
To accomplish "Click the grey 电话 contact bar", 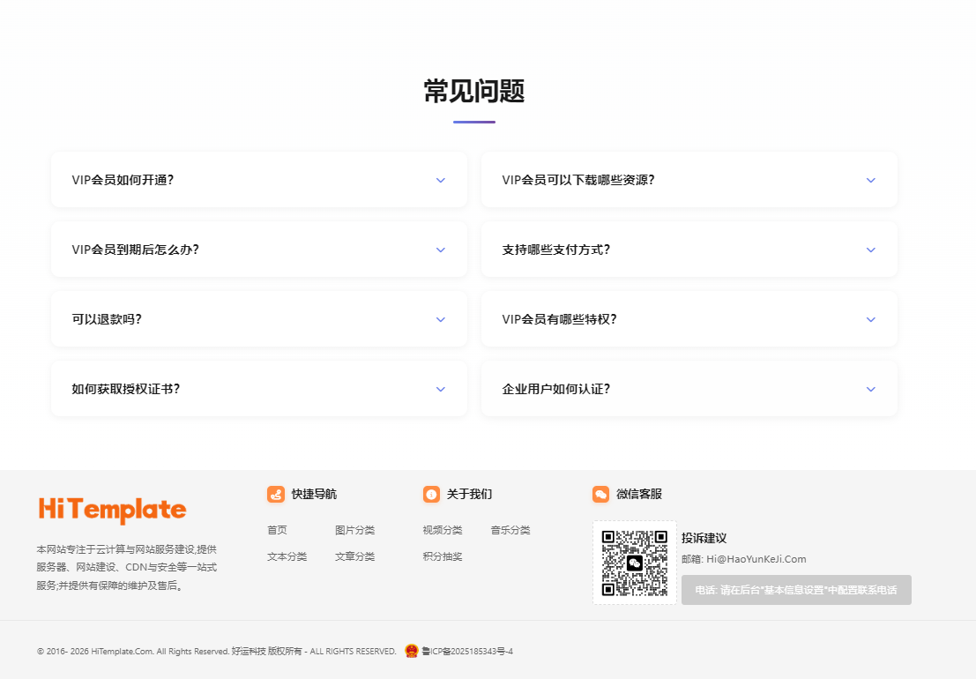I will click(796, 589).
